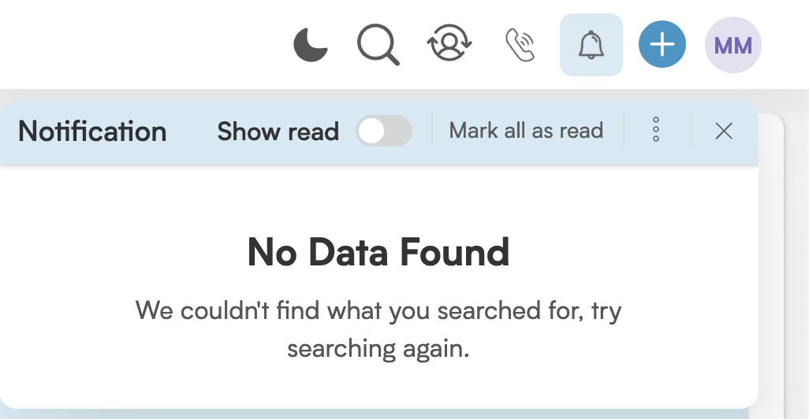Open the phone call icon
The width and height of the screenshot is (809, 419).
[520, 45]
